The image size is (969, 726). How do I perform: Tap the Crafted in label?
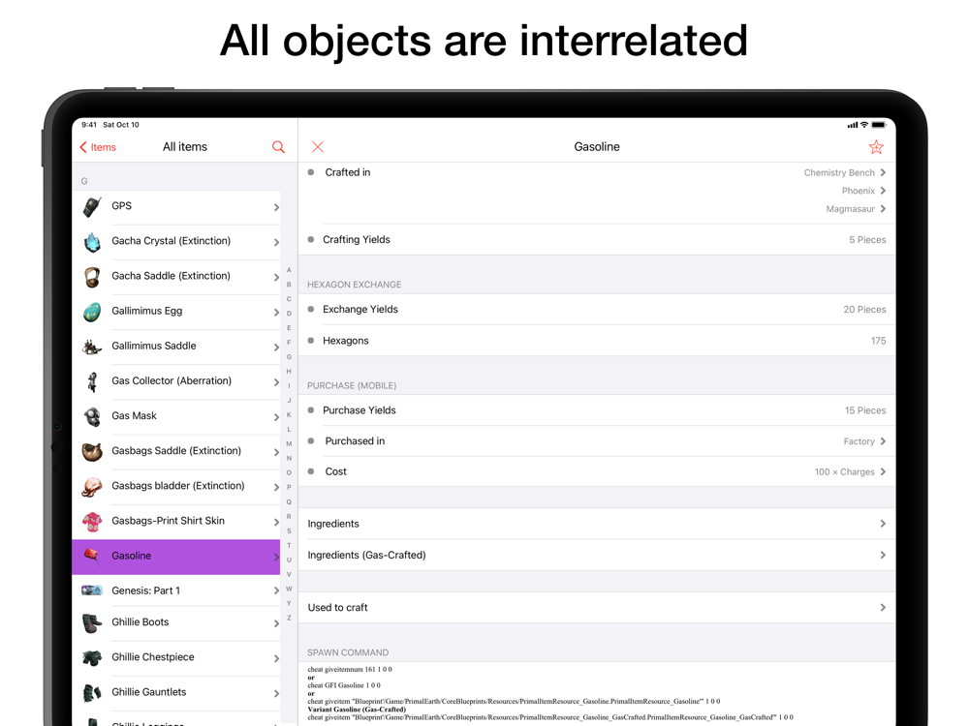(347, 173)
